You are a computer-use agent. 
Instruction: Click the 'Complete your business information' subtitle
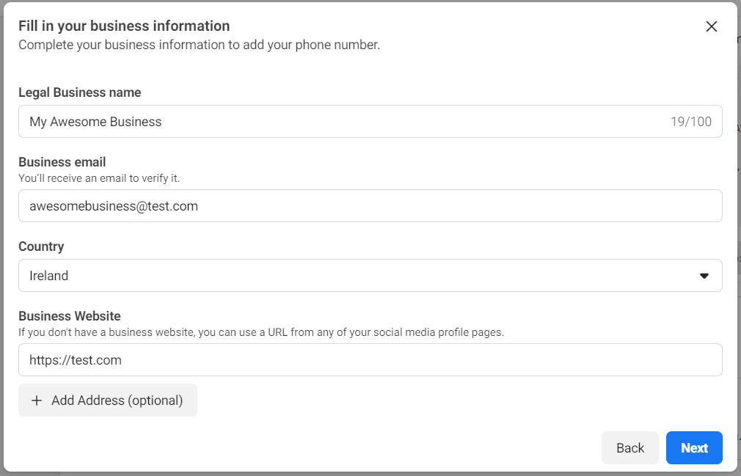(x=199, y=45)
